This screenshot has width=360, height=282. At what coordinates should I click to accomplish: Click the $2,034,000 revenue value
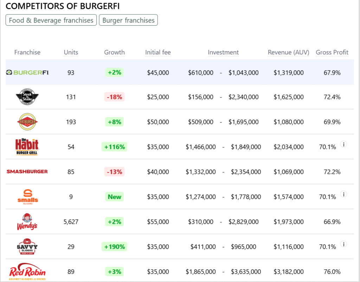[x=289, y=147]
